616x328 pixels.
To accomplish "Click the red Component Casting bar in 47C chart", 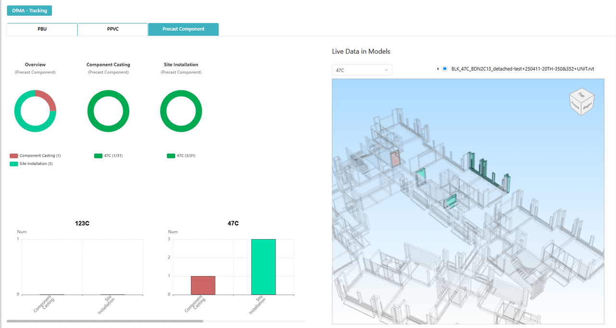I will [x=203, y=285].
